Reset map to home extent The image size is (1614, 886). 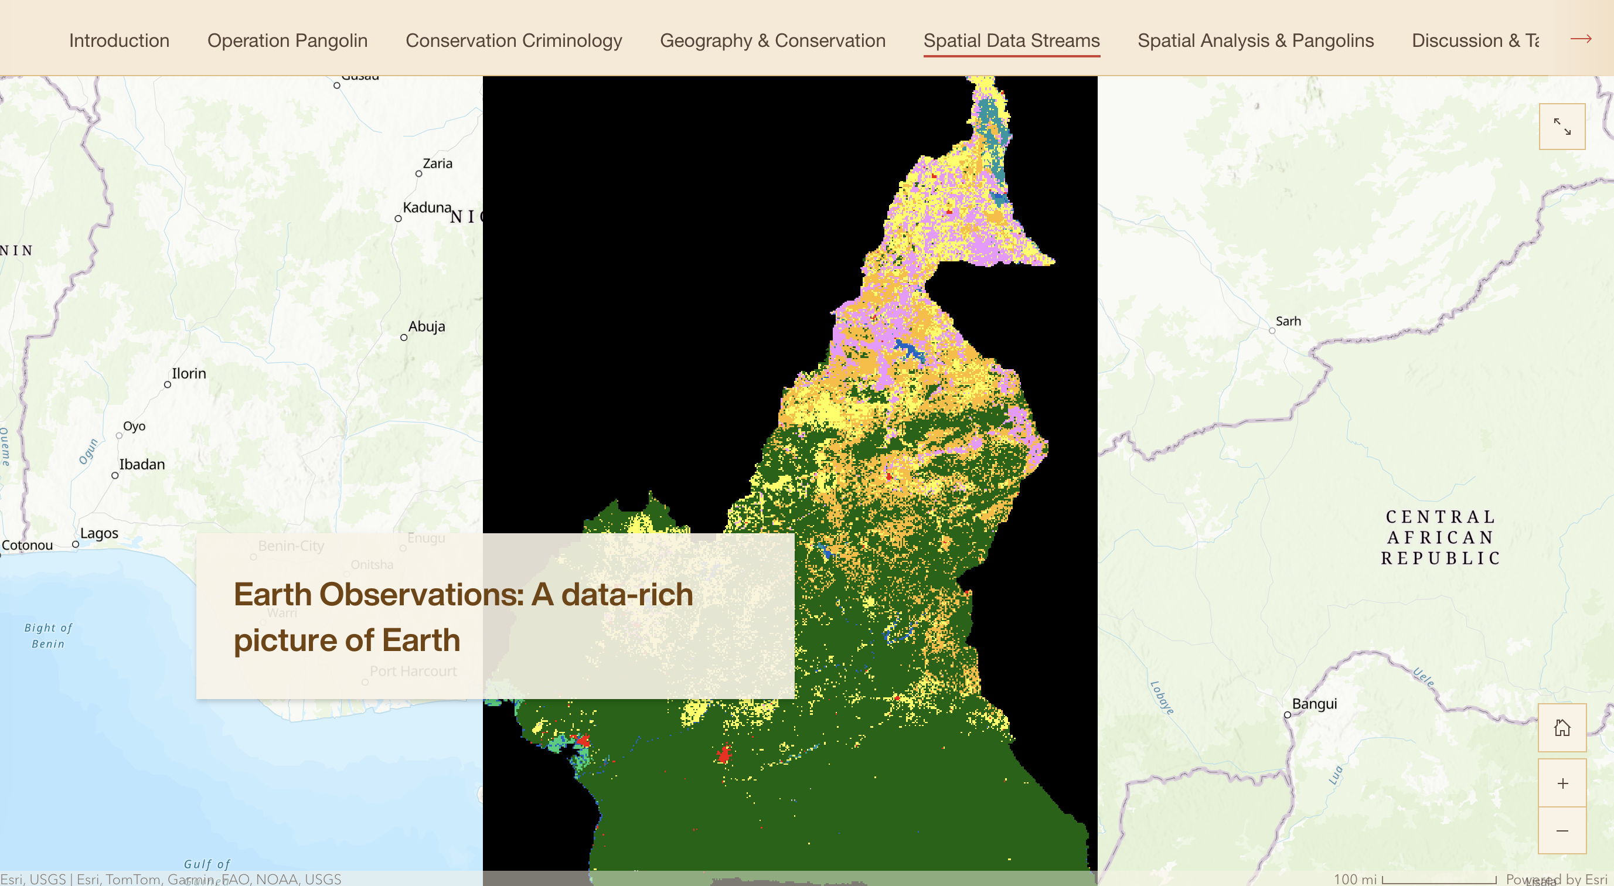coord(1562,727)
